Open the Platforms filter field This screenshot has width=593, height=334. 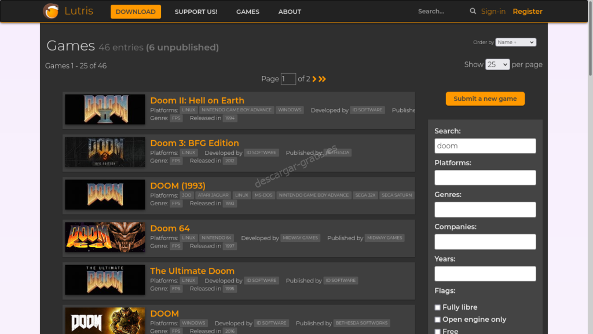pos(485,177)
